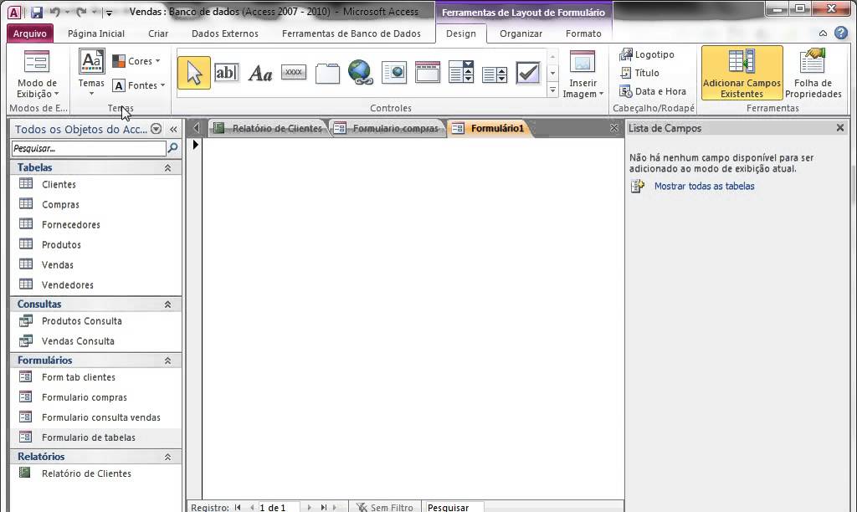This screenshot has height=512, width=857.
Task: Insert Data e Hora
Action: pyautogui.click(x=653, y=91)
